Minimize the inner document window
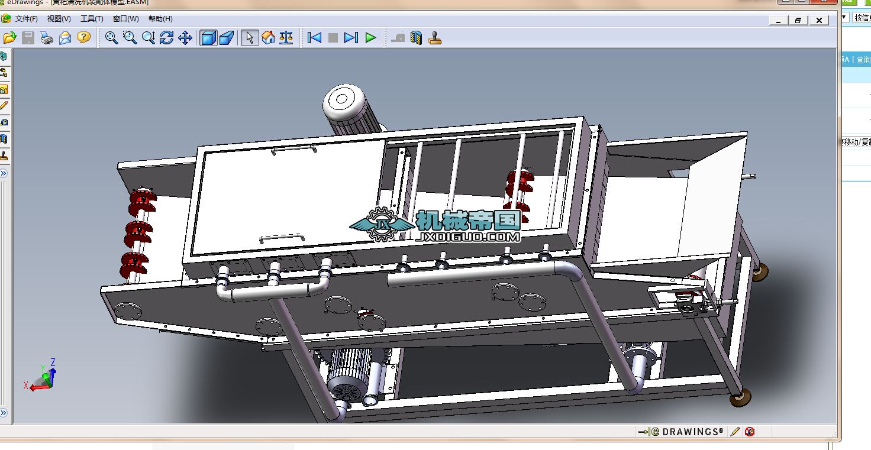Viewport: 871px width, 450px height. [x=778, y=20]
